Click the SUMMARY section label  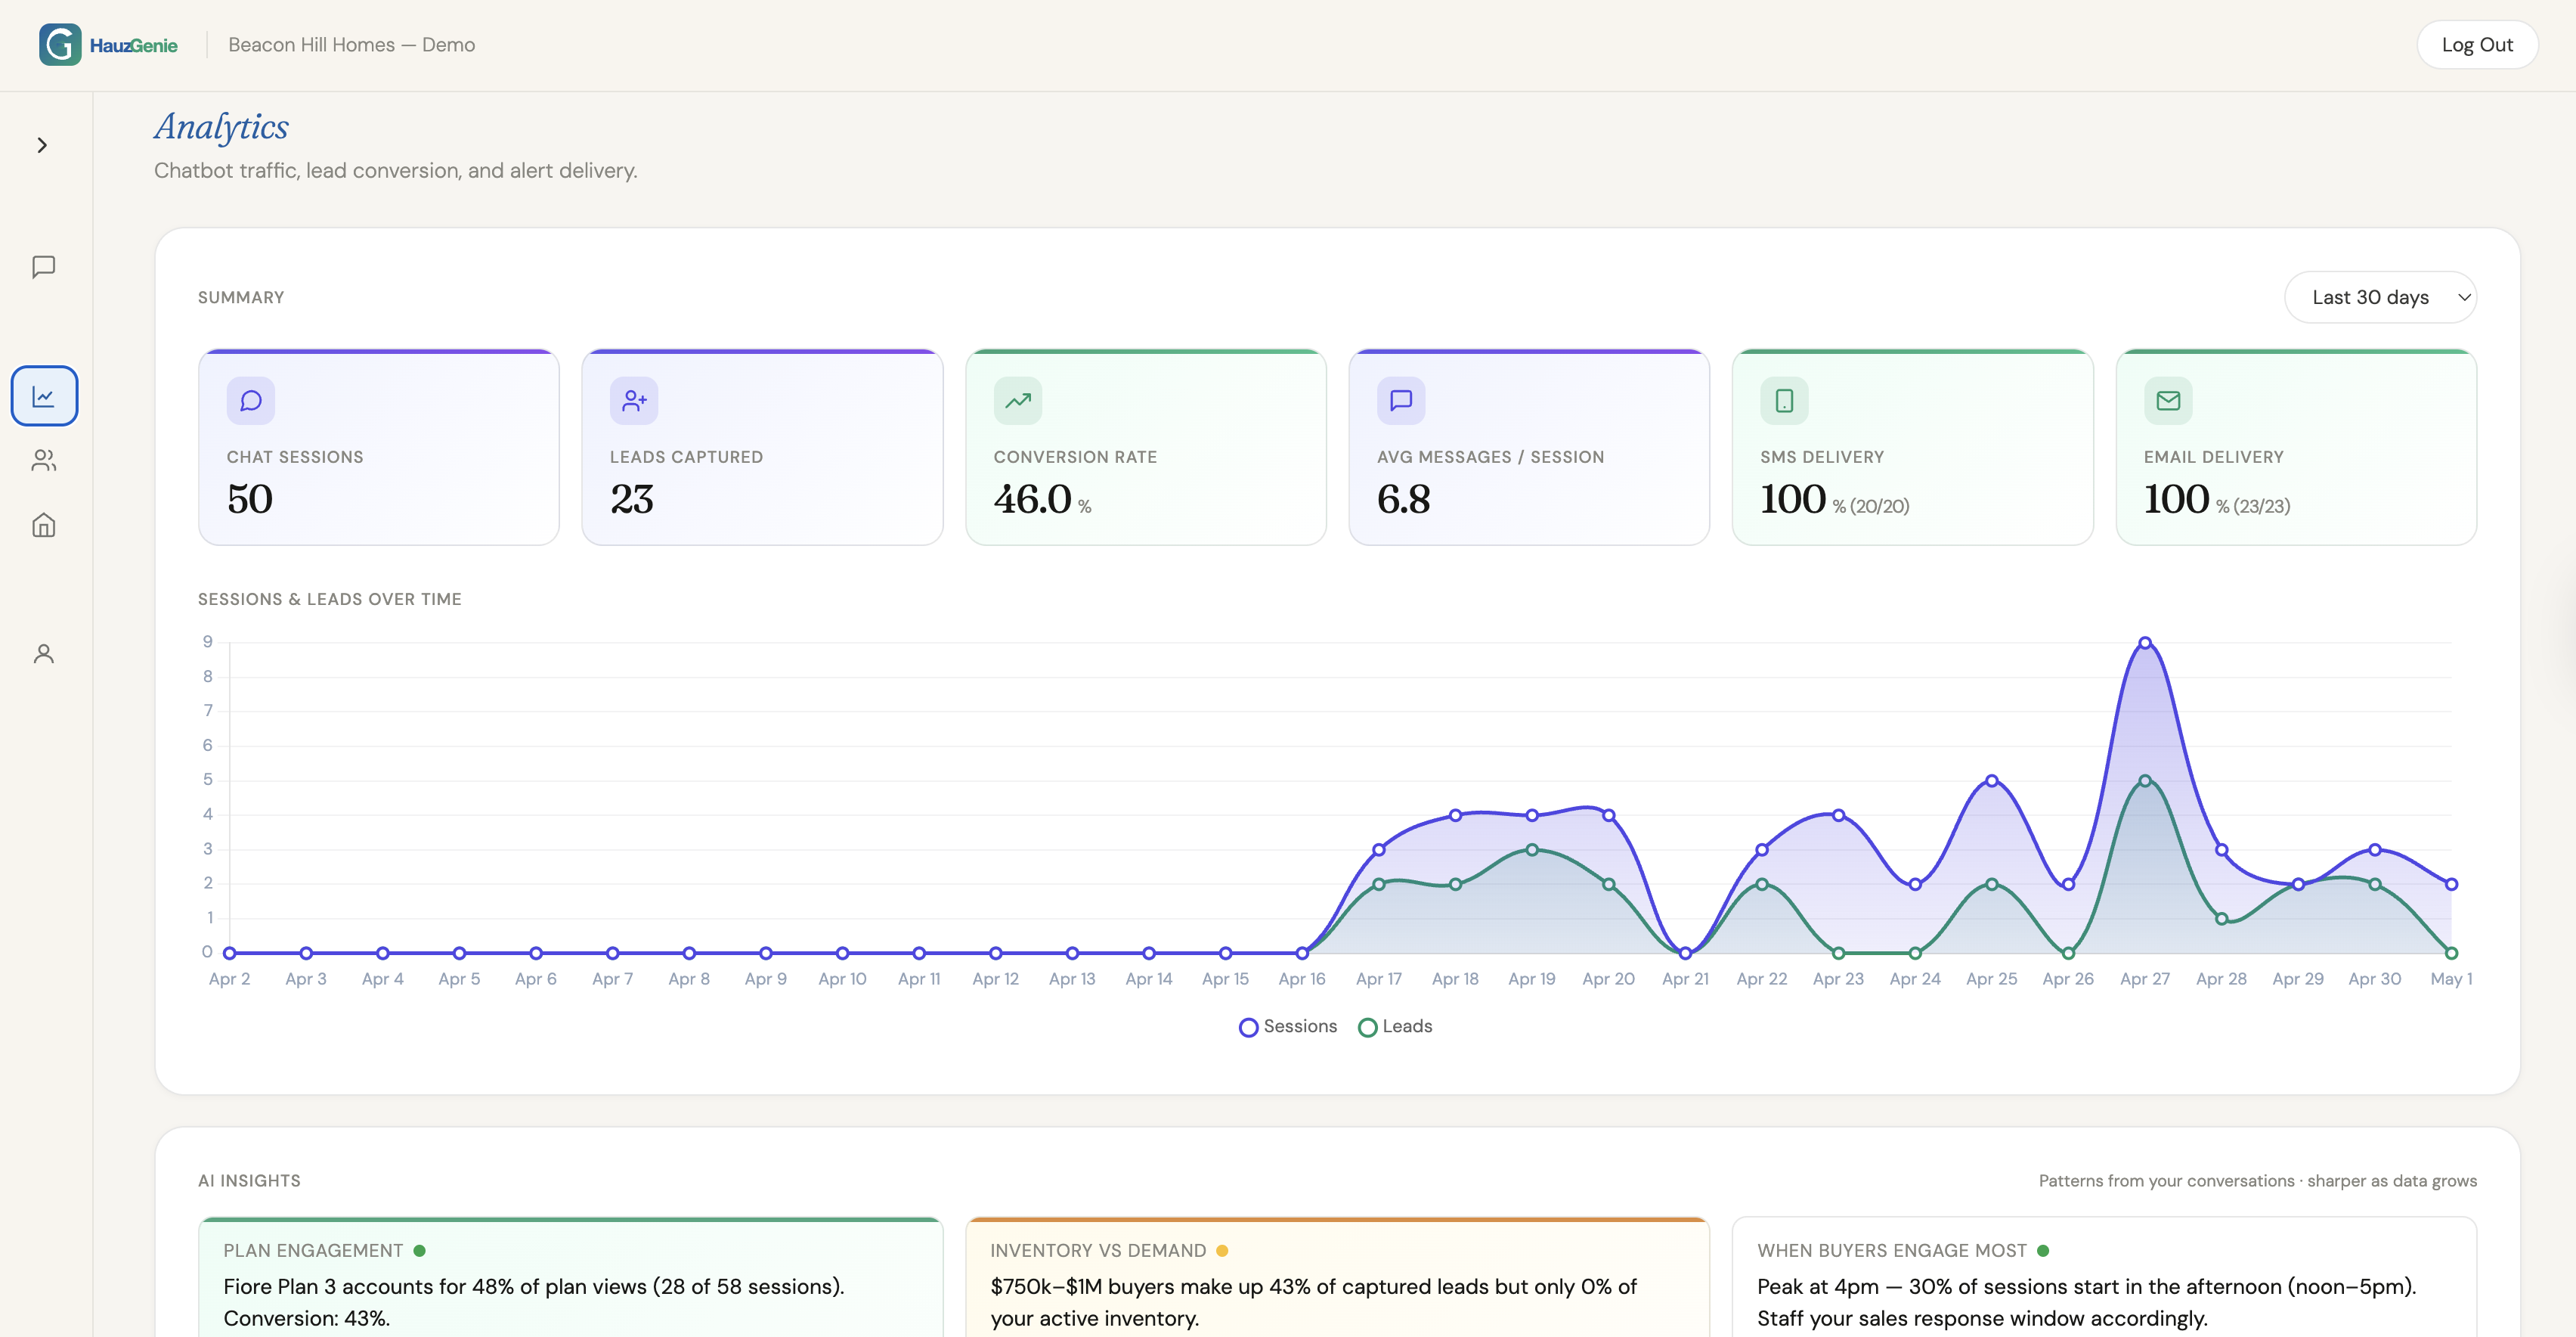pos(241,297)
